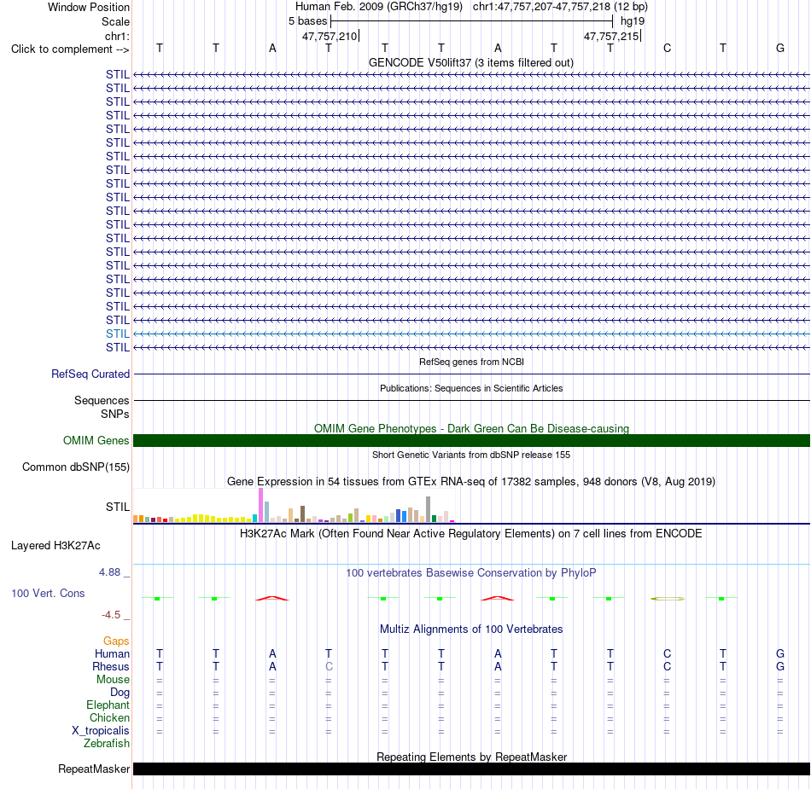Screen dimensions: 811x789
Task: Select the light-blue STIL transcript label
Action: [118, 334]
